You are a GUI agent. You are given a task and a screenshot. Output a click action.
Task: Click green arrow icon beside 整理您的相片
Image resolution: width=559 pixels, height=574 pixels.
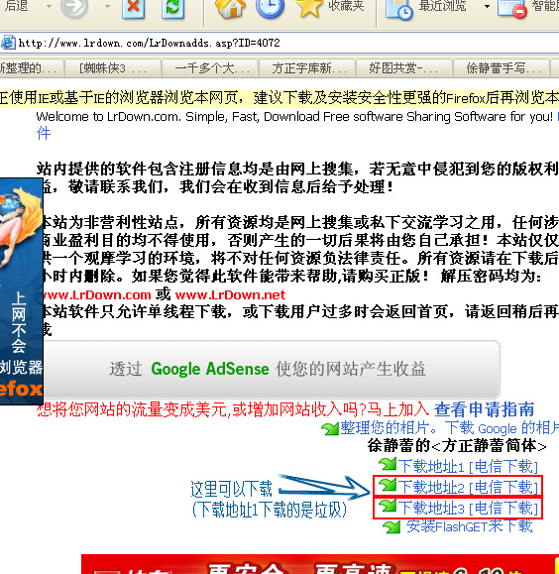330,428
